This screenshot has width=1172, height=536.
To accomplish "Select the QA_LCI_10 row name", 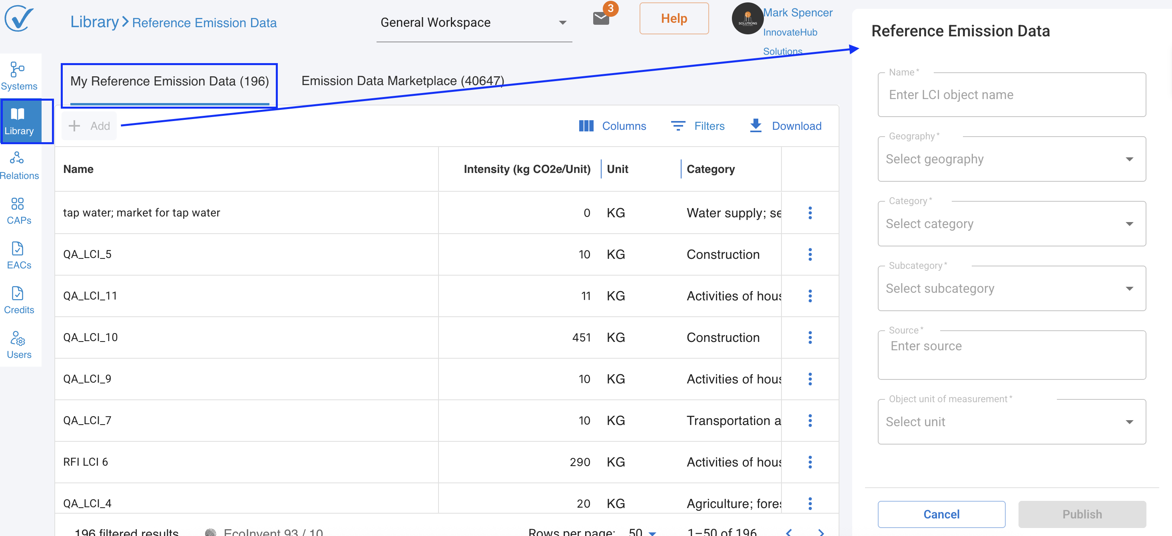I will pos(90,337).
